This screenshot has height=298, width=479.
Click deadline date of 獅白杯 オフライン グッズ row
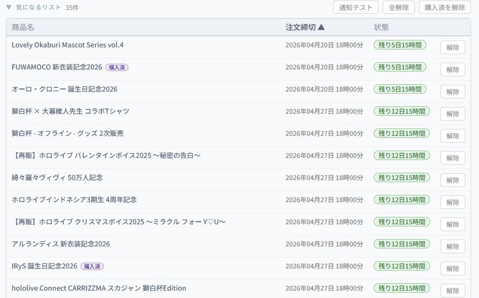pos(324,133)
